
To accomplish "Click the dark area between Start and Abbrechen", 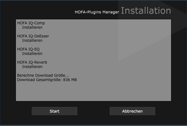I will (x=93, y=111).
